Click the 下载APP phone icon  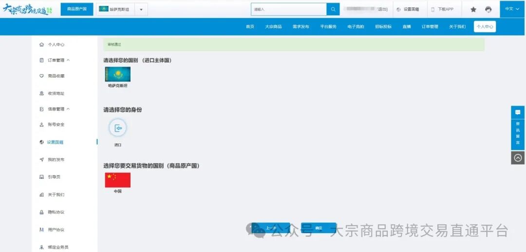tap(433, 9)
